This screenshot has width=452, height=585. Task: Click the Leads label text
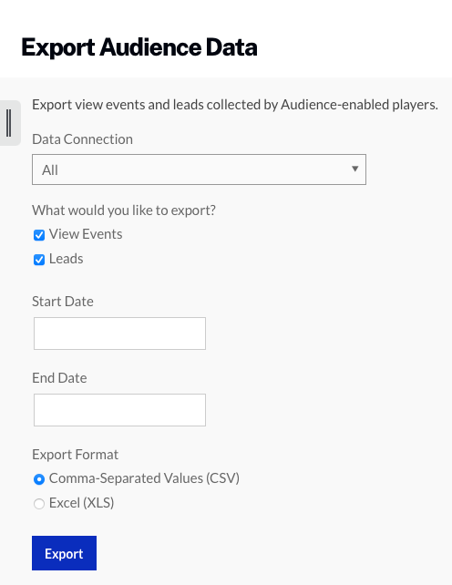point(66,259)
